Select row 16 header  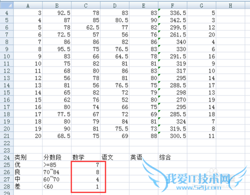tap(6, 99)
